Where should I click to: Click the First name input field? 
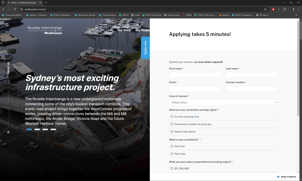pyautogui.click(x=195, y=75)
